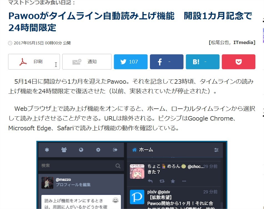Save article to Pocket button
The image size is (264, 209).
238,62
